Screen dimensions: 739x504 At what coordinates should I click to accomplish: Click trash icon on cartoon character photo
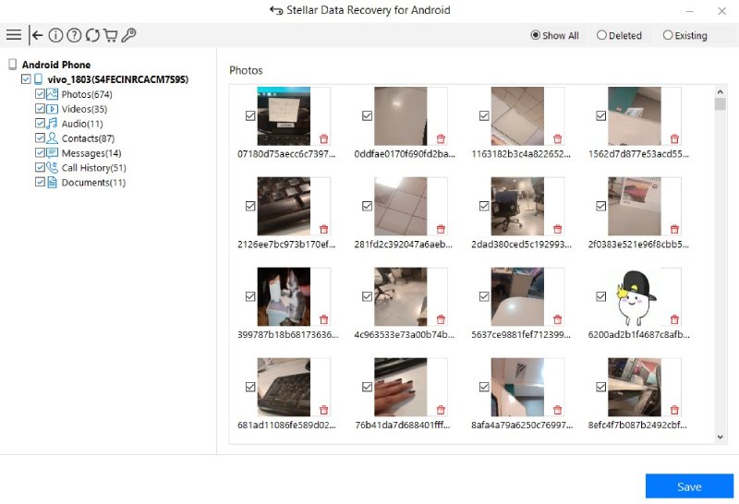click(674, 318)
